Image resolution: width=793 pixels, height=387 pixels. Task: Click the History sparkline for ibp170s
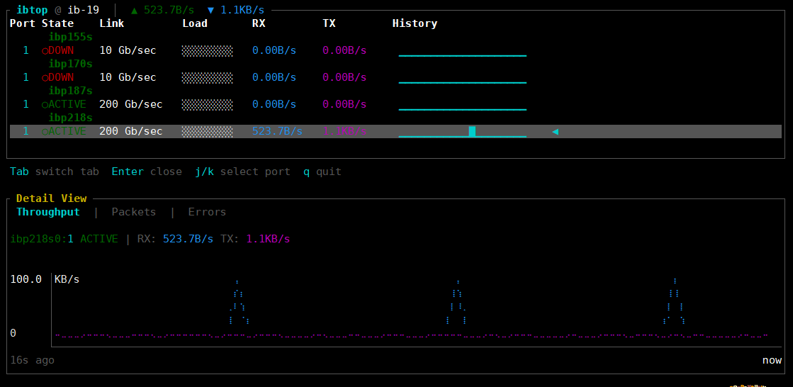coord(462,82)
